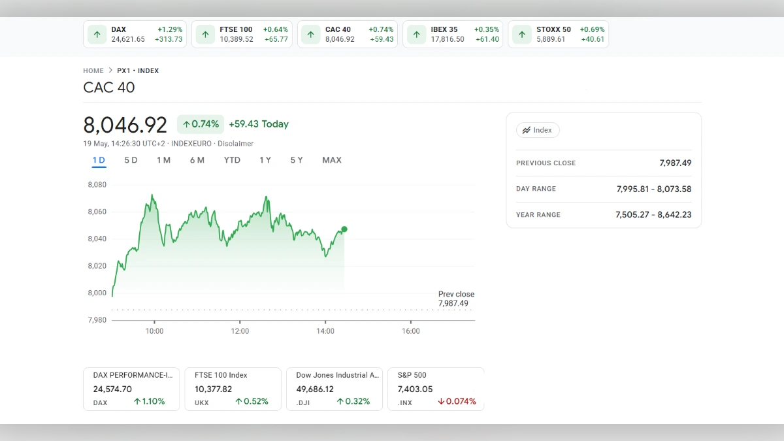Click the 8,060 price axis label
The image size is (784, 441).
click(x=97, y=212)
